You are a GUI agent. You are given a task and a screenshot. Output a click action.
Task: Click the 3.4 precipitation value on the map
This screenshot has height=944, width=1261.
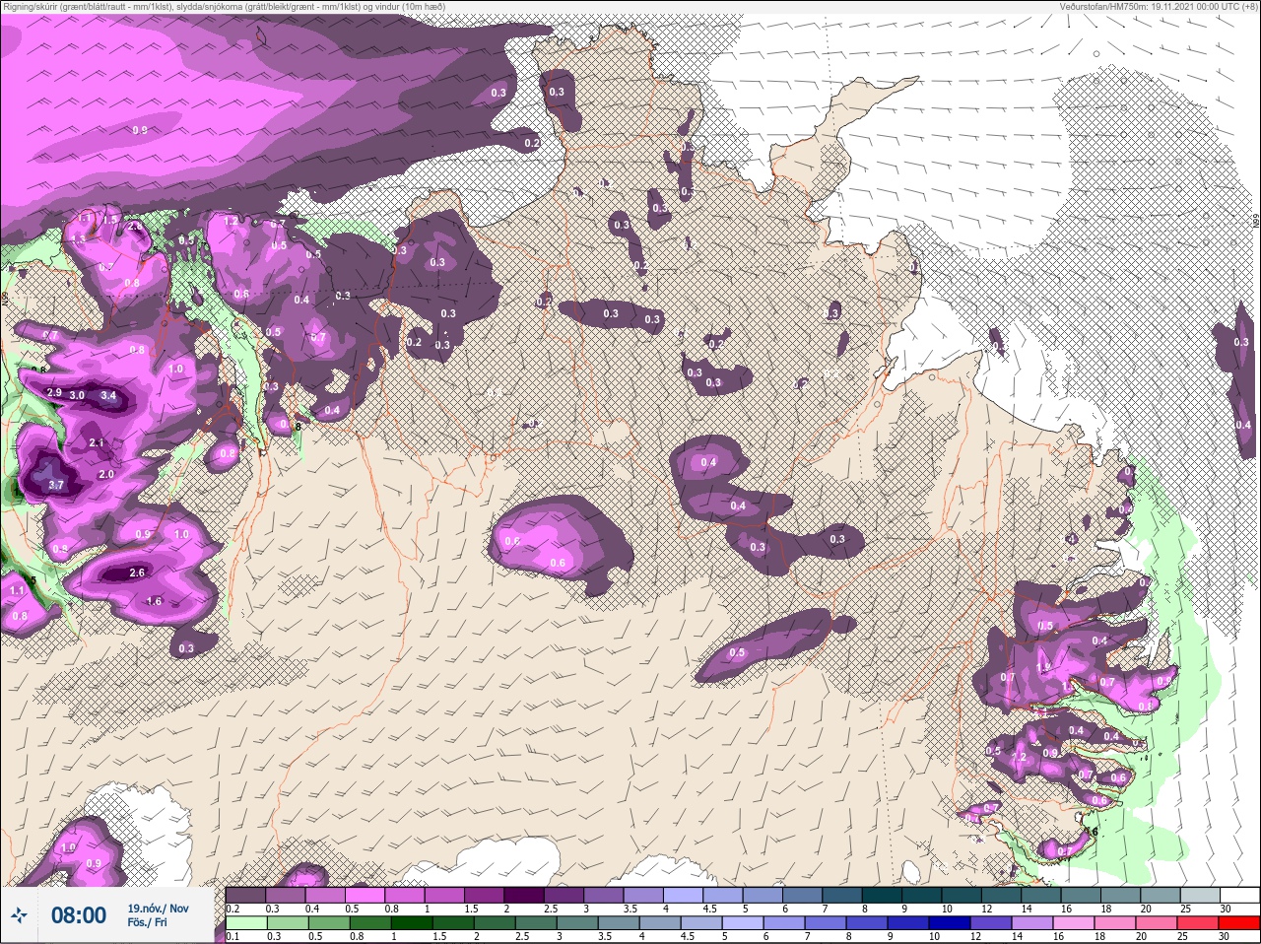pos(109,396)
